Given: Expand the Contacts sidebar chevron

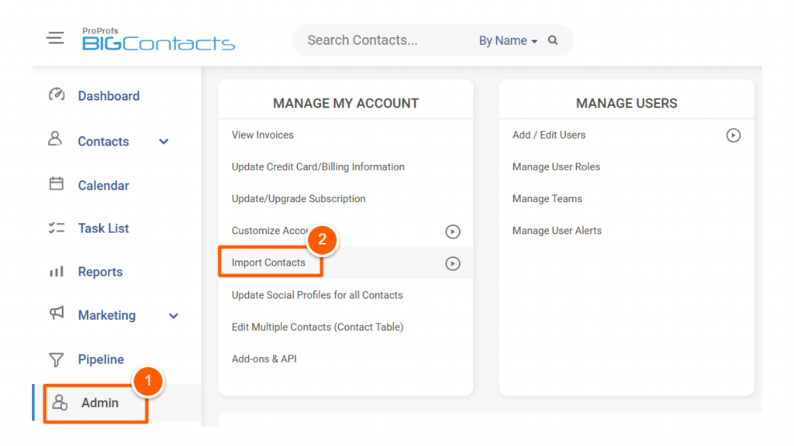Looking at the screenshot, I should pyautogui.click(x=164, y=142).
